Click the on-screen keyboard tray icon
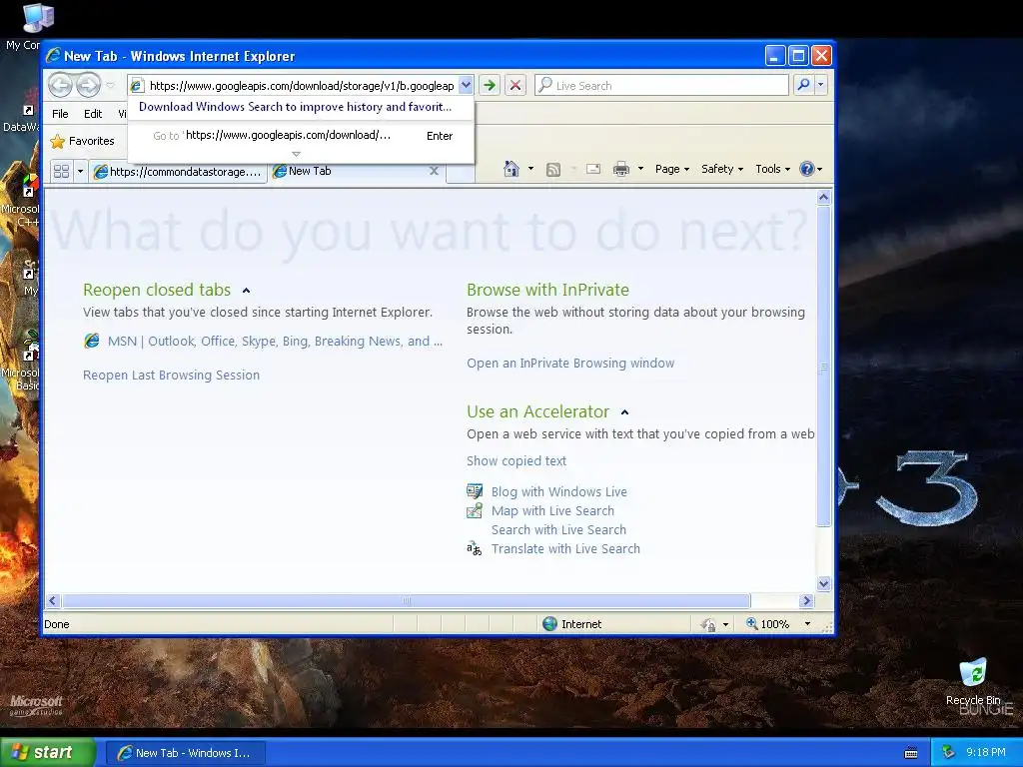The image size is (1023, 767). click(911, 753)
